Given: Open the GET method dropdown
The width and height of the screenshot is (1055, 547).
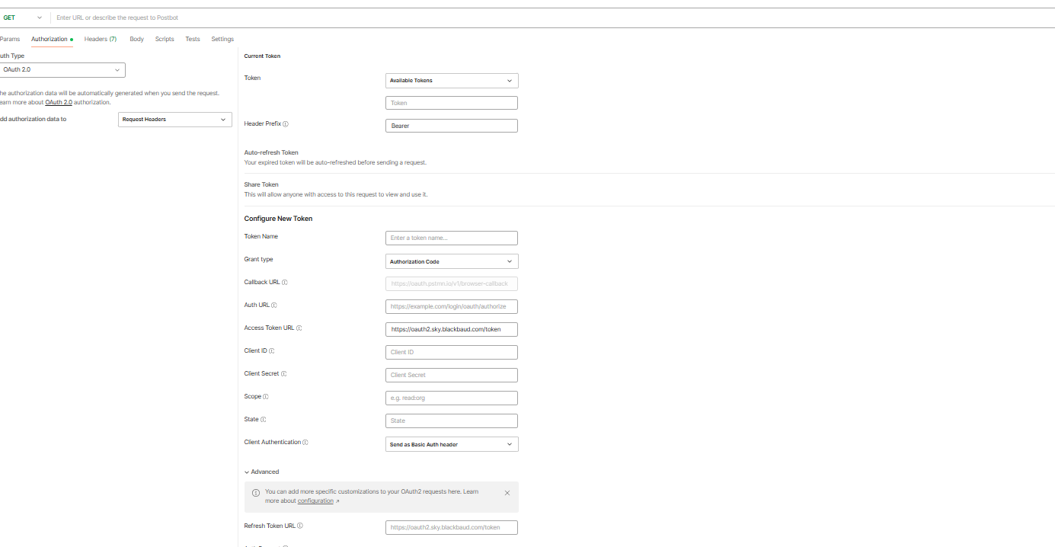Looking at the screenshot, I should pyautogui.click(x=22, y=18).
